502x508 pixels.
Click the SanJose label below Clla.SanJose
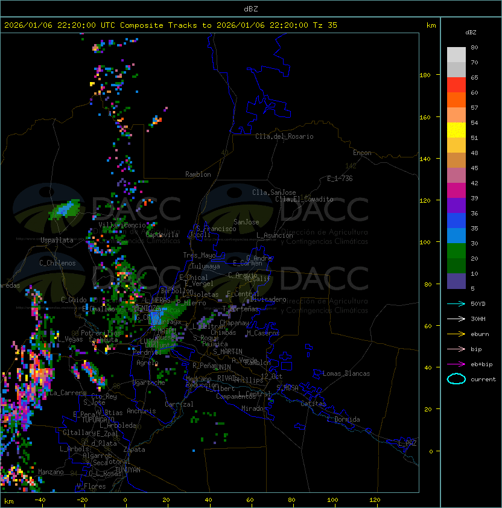(x=246, y=222)
